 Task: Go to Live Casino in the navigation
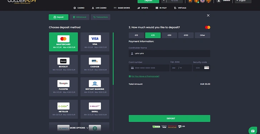[x=99, y=8]
